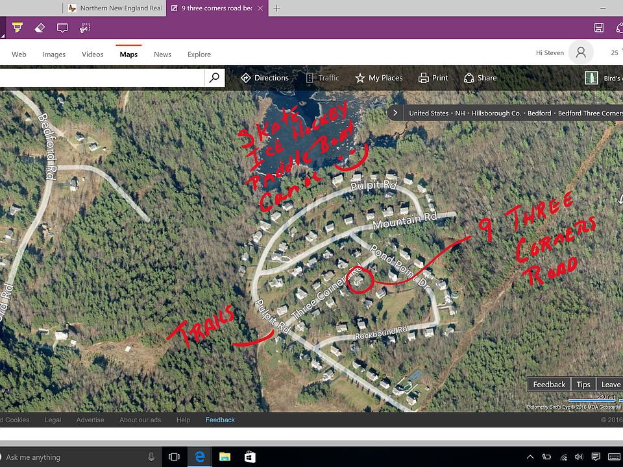Print the current map
Viewport: 623px width, 467px height.
[x=434, y=78]
